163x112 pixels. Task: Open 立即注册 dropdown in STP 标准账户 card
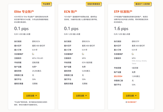tap(131, 96)
